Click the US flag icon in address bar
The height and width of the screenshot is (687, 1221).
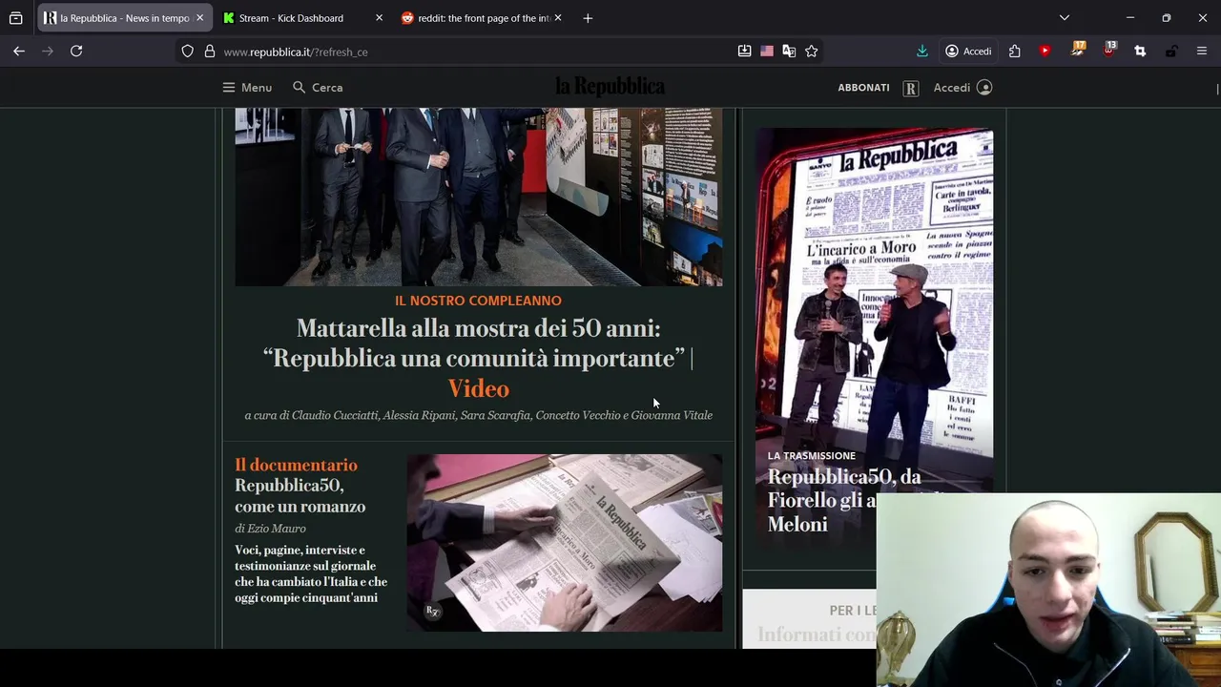pos(767,52)
